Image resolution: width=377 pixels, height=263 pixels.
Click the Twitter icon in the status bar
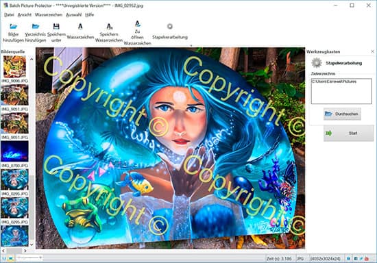361,258
